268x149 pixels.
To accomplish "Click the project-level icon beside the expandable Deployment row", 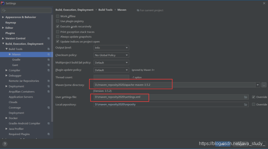I will tap(49, 86).
